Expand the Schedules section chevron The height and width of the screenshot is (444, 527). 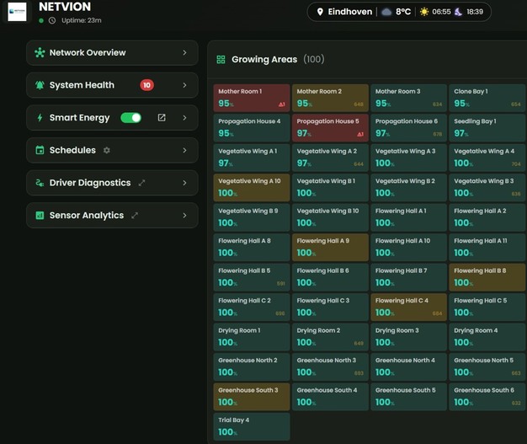[x=184, y=150]
